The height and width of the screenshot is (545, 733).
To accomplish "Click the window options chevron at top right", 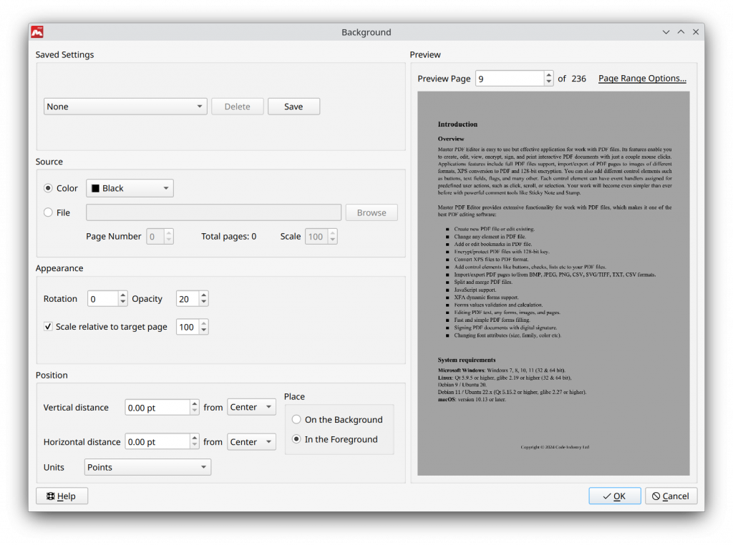I will [x=666, y=31].
